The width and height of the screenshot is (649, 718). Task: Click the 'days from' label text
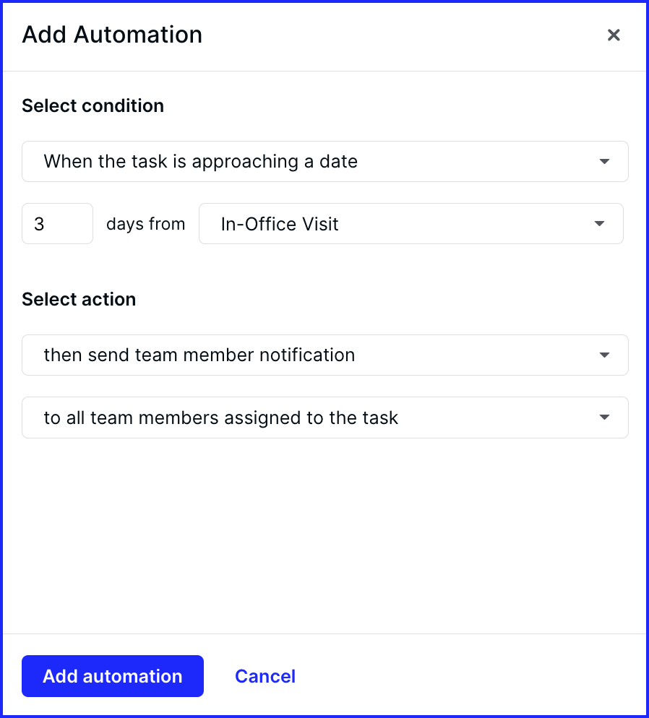146,224
